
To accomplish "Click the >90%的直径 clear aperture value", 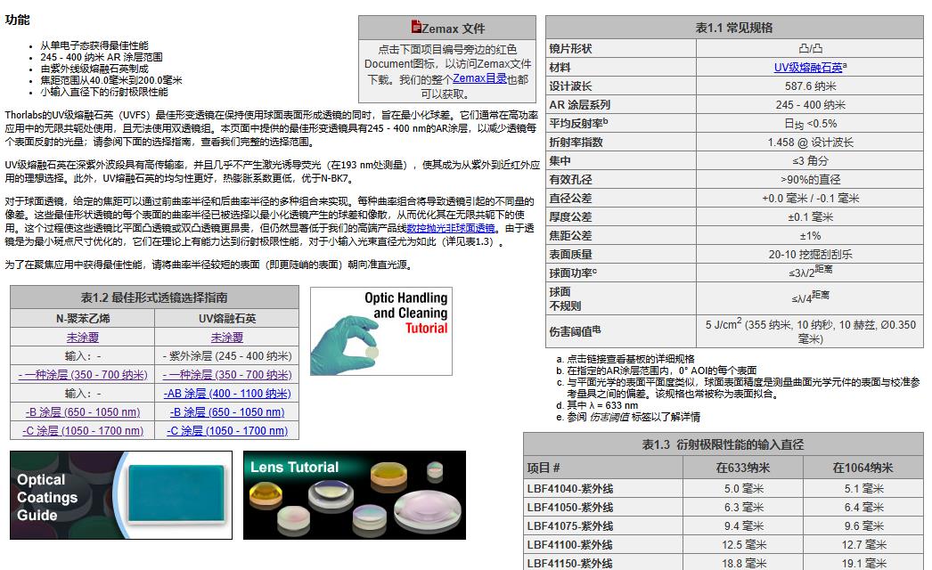I will (810, 180).
